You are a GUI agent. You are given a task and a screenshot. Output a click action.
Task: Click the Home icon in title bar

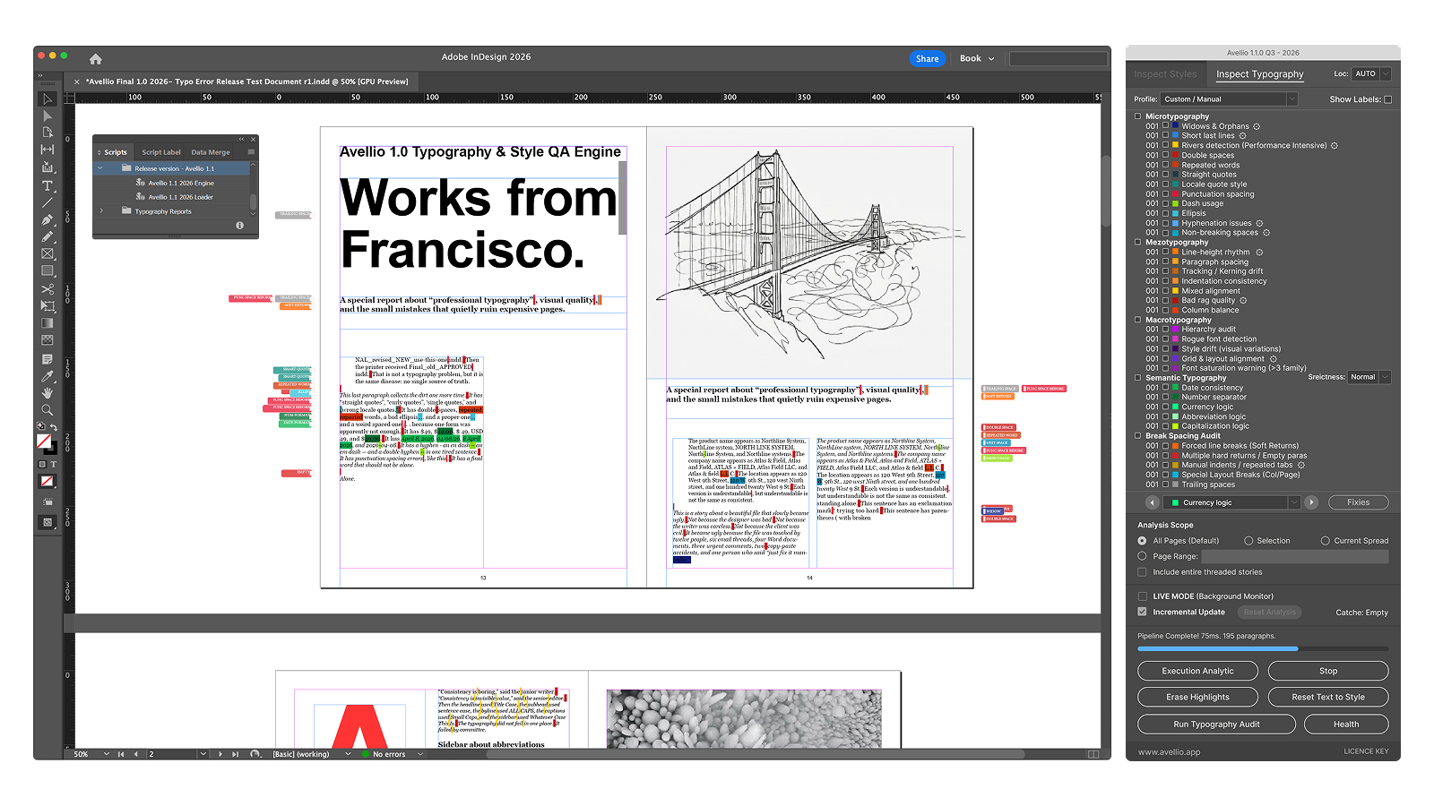click(x=96, y=59)
